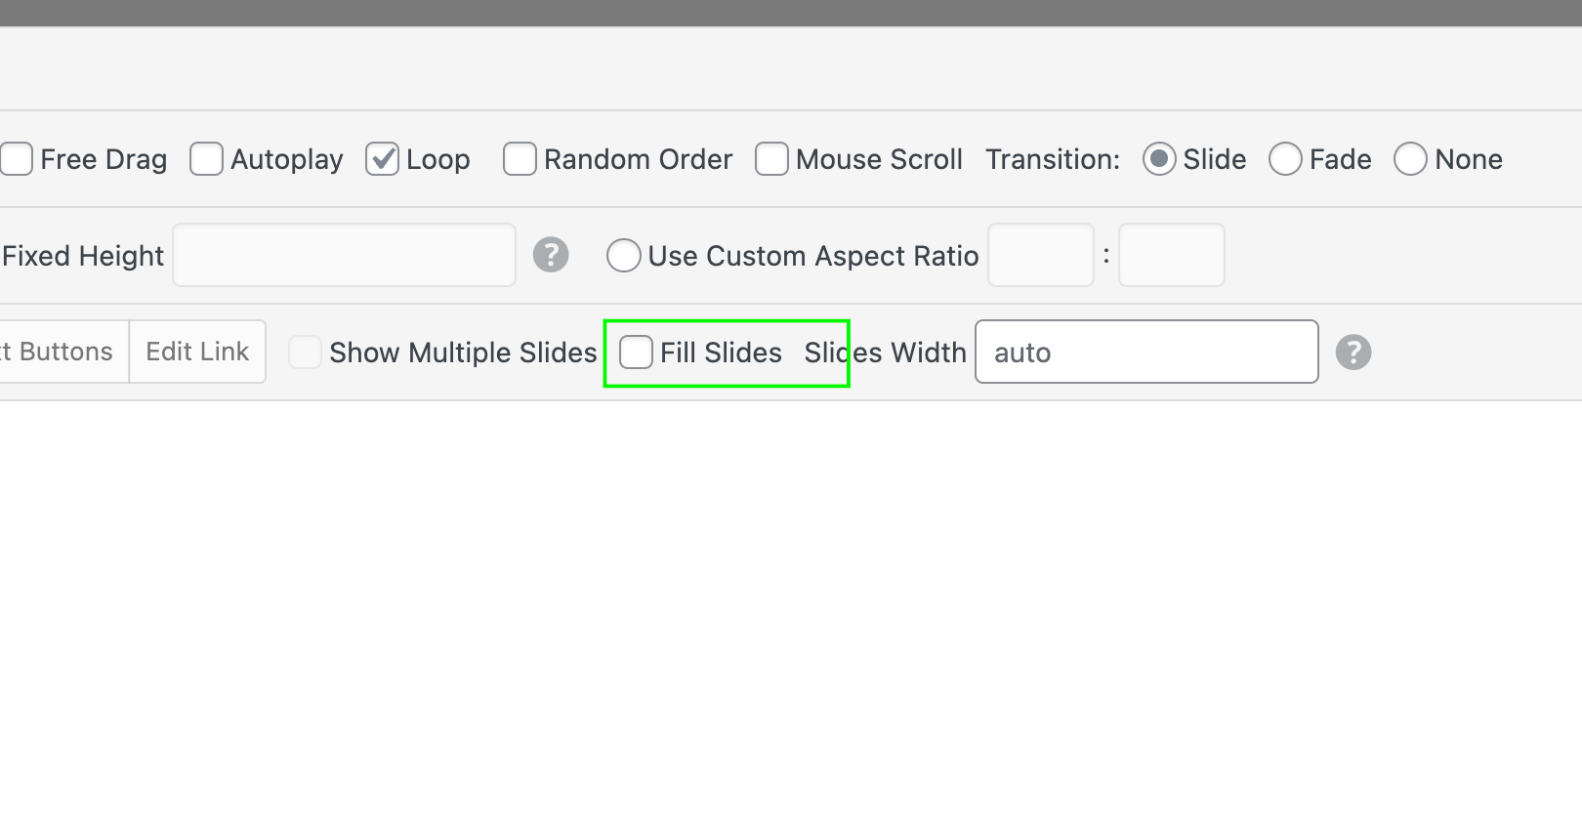Enable the Fill Slides checkbox
The width and height of the screenshot is (1582, 830).
pyautogui.click(x=636, y=353)
